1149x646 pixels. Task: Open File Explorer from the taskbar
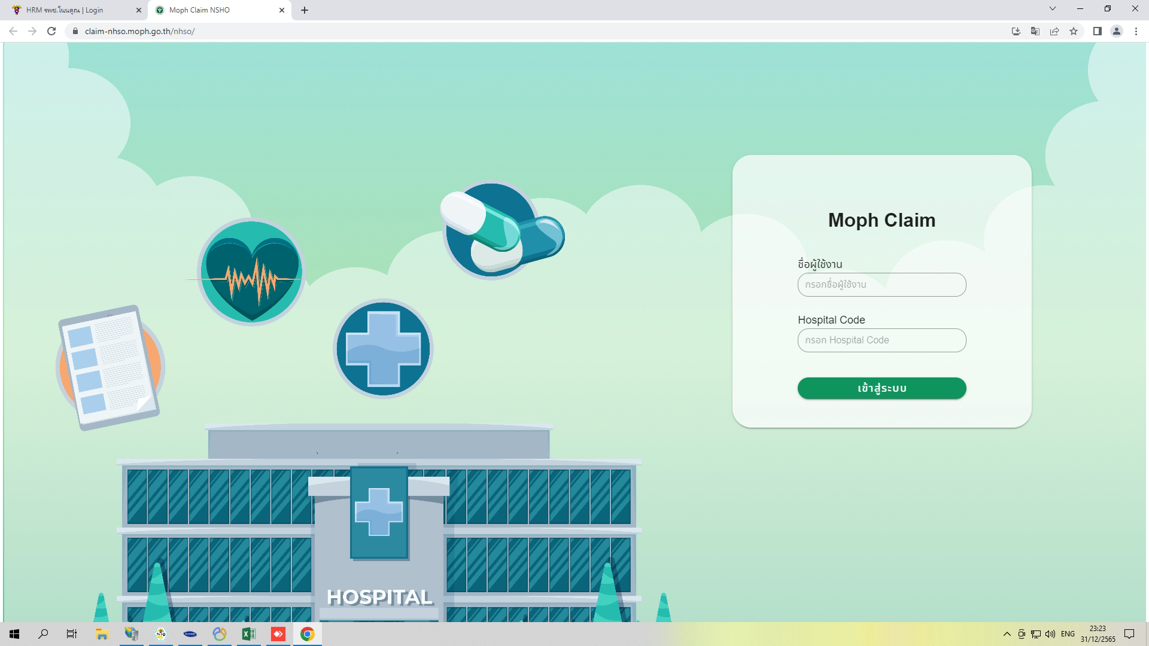(101, 634)
